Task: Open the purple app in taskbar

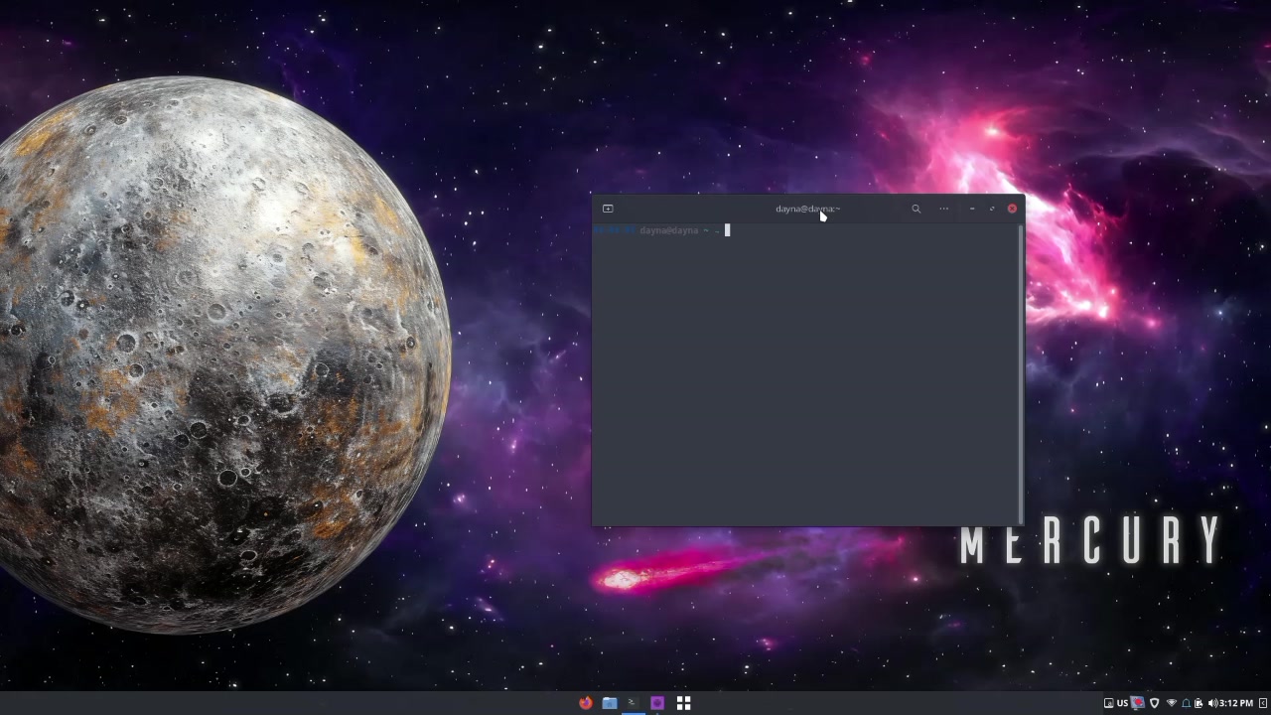Action: pos(657,703)
